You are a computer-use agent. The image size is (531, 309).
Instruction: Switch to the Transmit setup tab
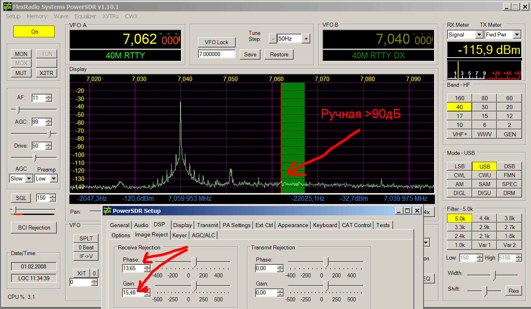pyautogui.click(x=207, y=225)
